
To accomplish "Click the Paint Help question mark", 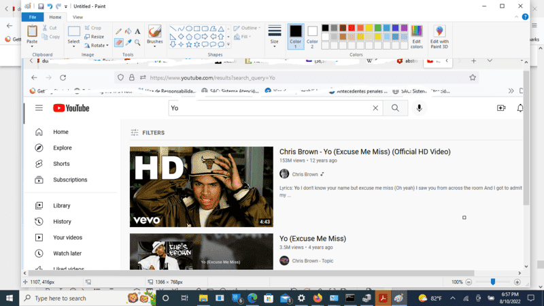I will point(525,16).
